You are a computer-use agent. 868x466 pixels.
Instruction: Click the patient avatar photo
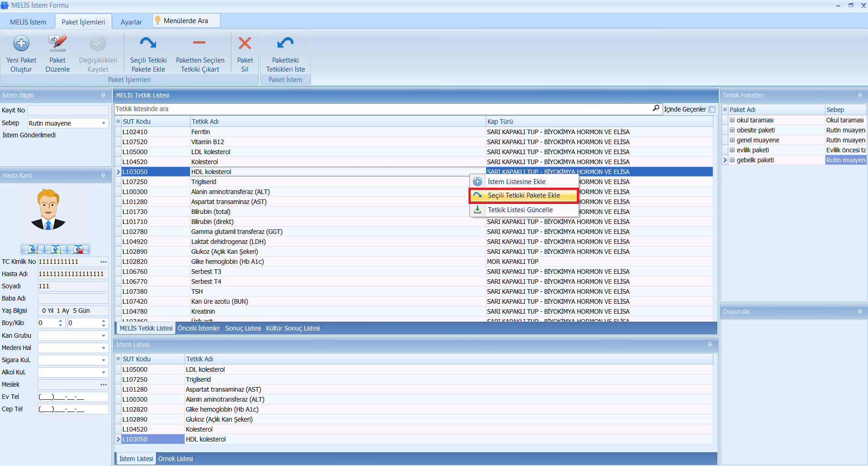click(48, 209)
